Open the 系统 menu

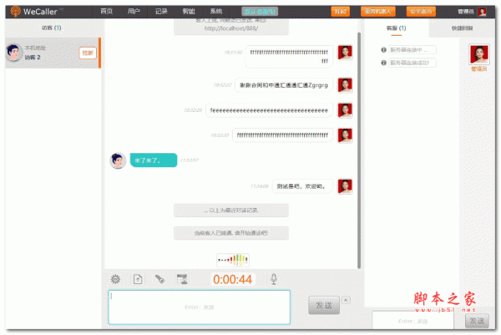point(216,12)
